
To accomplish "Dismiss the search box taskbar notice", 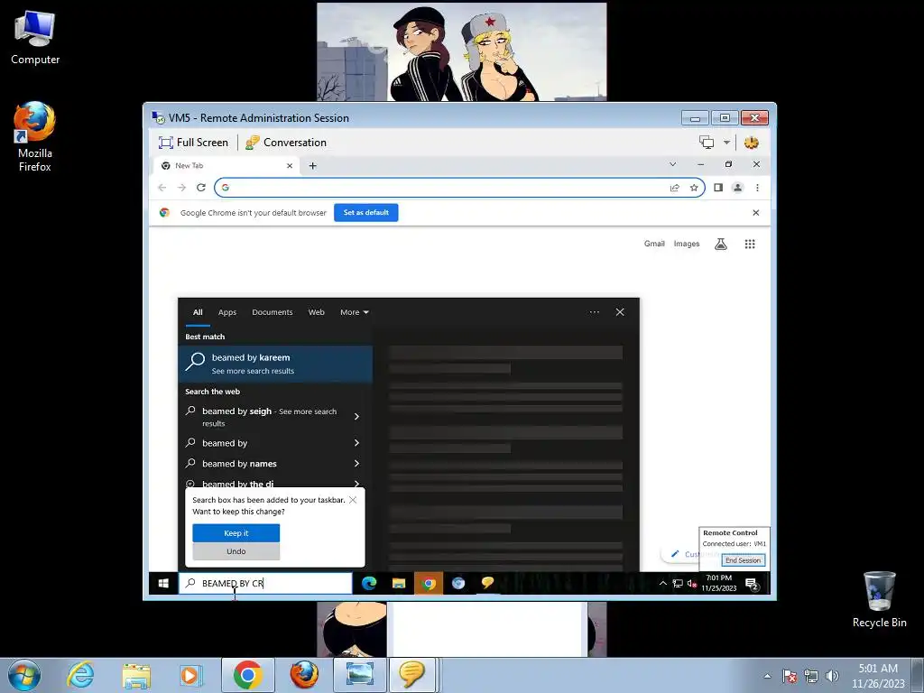I will pyautogui.click(x=353, y=500).
